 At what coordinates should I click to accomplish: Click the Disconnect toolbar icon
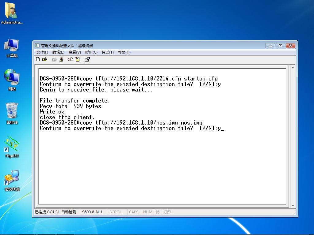click(61, 59)
